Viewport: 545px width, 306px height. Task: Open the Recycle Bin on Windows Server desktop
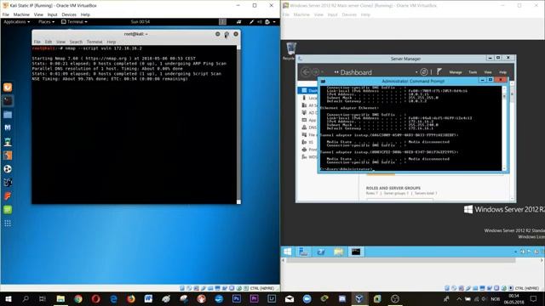click(290, 51)
